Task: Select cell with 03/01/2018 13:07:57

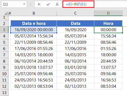Action: coord(34,67)
